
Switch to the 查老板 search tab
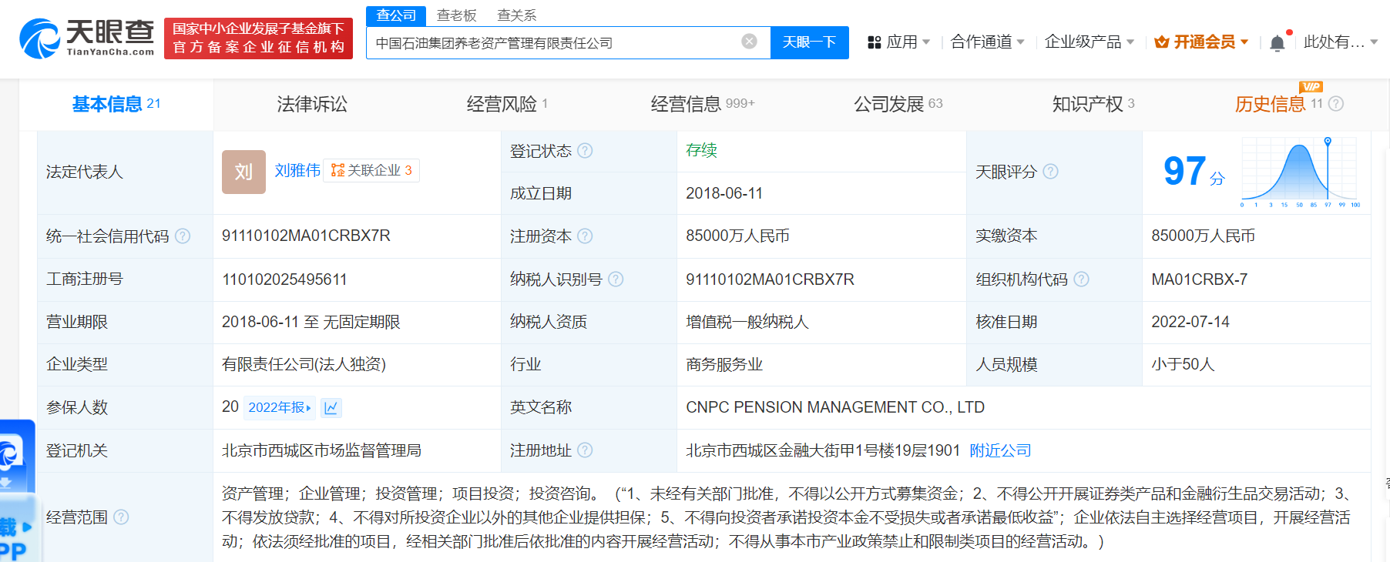click(x=456, y=15)
